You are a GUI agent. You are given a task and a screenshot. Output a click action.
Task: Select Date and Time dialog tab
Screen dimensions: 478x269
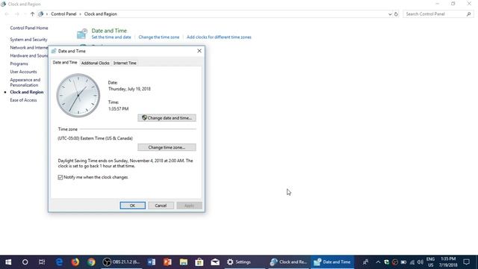(x=65, y=63)
